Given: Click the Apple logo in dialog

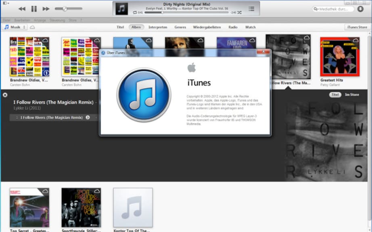Looking at the screenshot, I should point(192,68).
